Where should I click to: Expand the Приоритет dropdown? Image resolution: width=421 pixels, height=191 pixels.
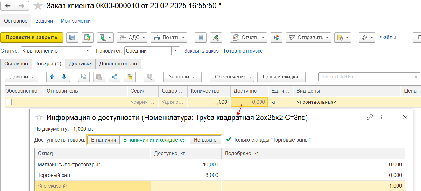tap(176, 51)
